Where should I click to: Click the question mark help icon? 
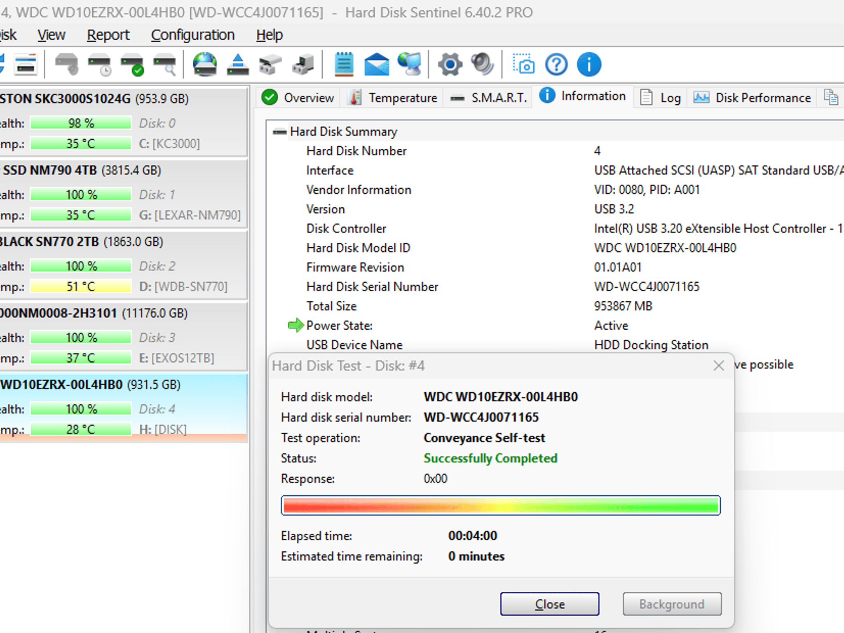pyautogui.click(x=556, y=65)
